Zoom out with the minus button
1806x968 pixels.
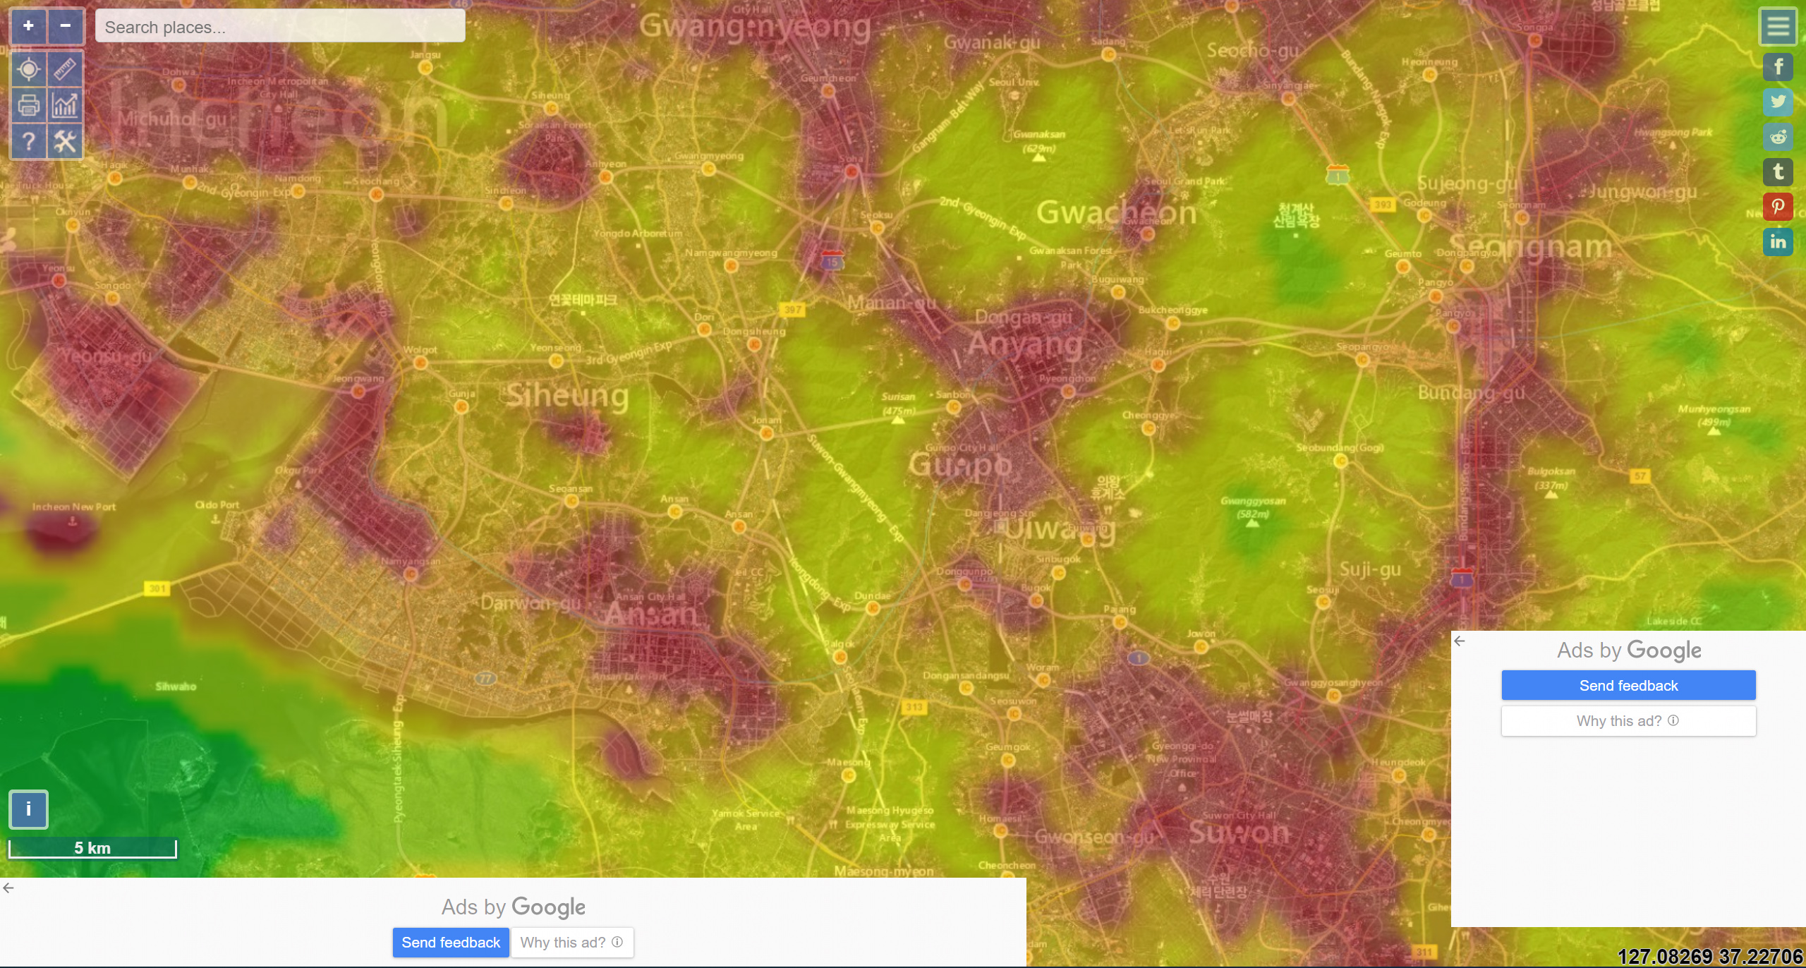click(66, 26)
